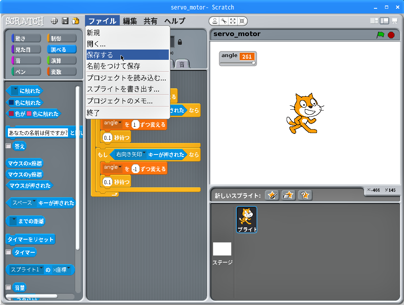404x305 pixels.
Task: Switch to full stage view mode
Action: point(384,21)
